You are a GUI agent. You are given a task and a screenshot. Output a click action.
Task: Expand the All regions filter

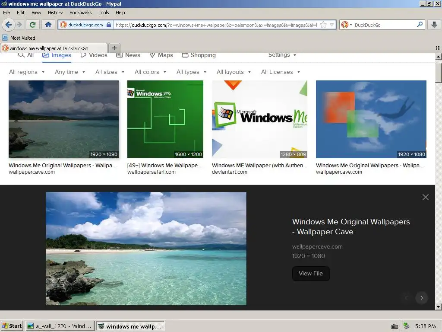27,72
